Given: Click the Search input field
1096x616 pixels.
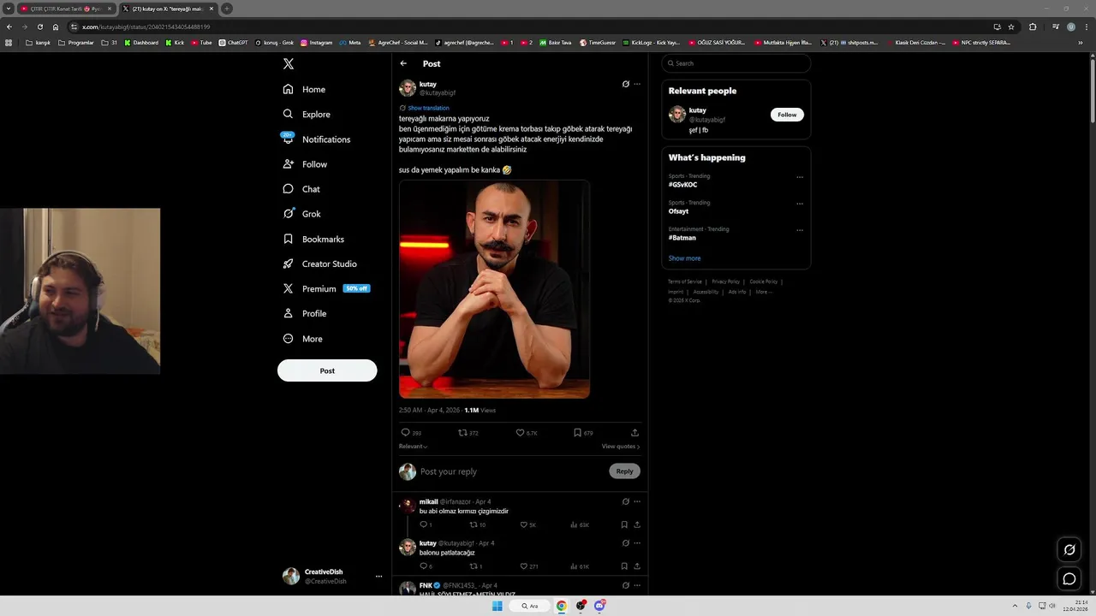Looking at the screenshot, I should [x=736, y=63].
